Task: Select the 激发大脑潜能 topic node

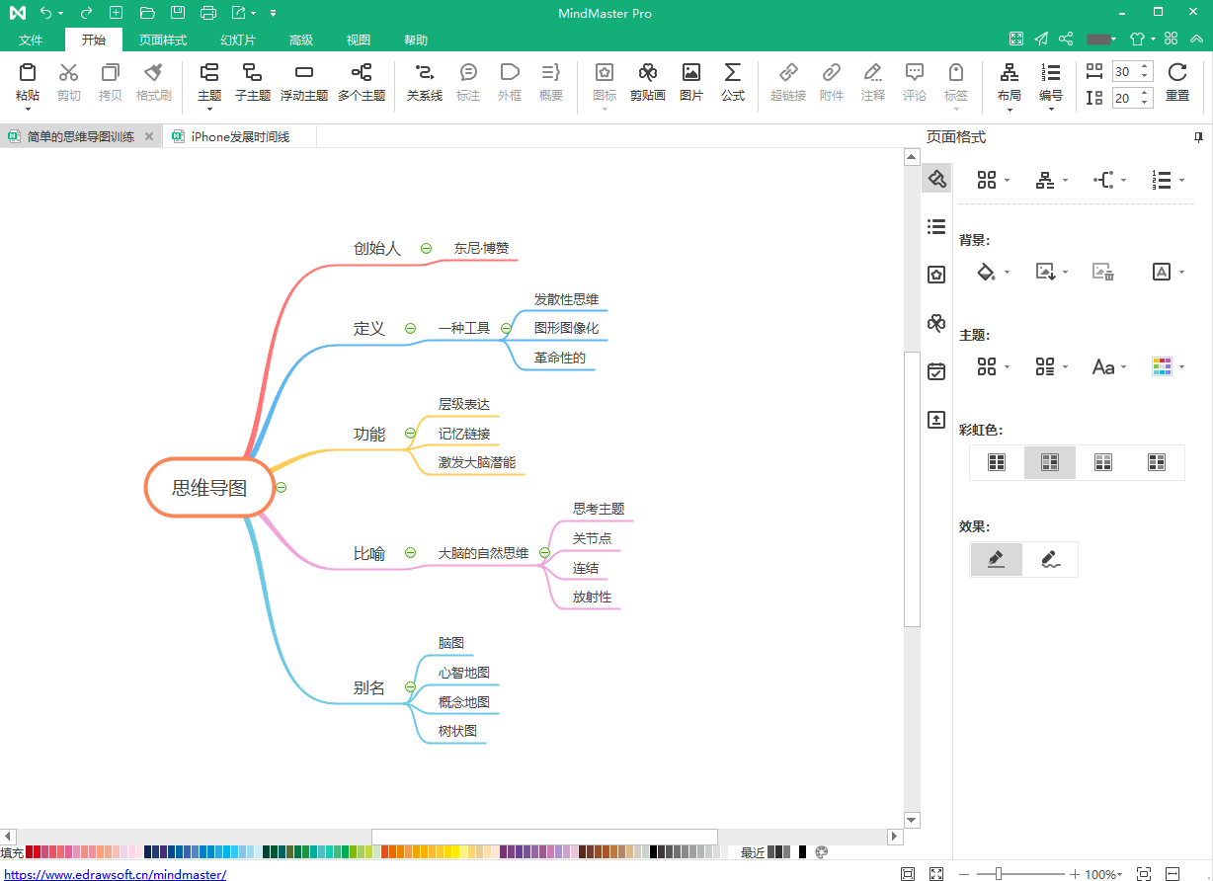Action: (x=477, y=462)
